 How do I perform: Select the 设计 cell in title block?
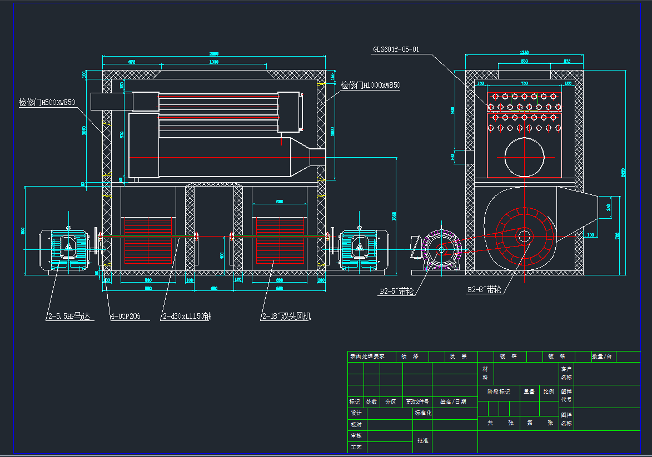tap(356, 413)
